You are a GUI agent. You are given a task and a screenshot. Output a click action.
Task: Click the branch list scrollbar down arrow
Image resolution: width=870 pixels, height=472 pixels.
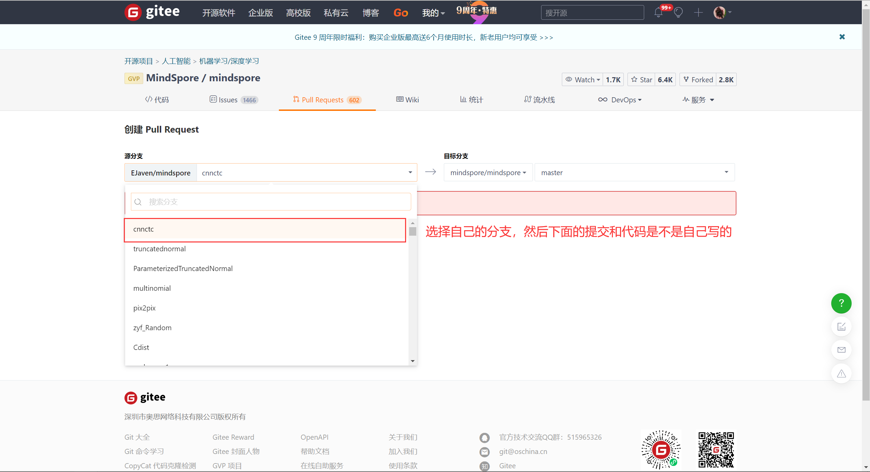[413, 361]
